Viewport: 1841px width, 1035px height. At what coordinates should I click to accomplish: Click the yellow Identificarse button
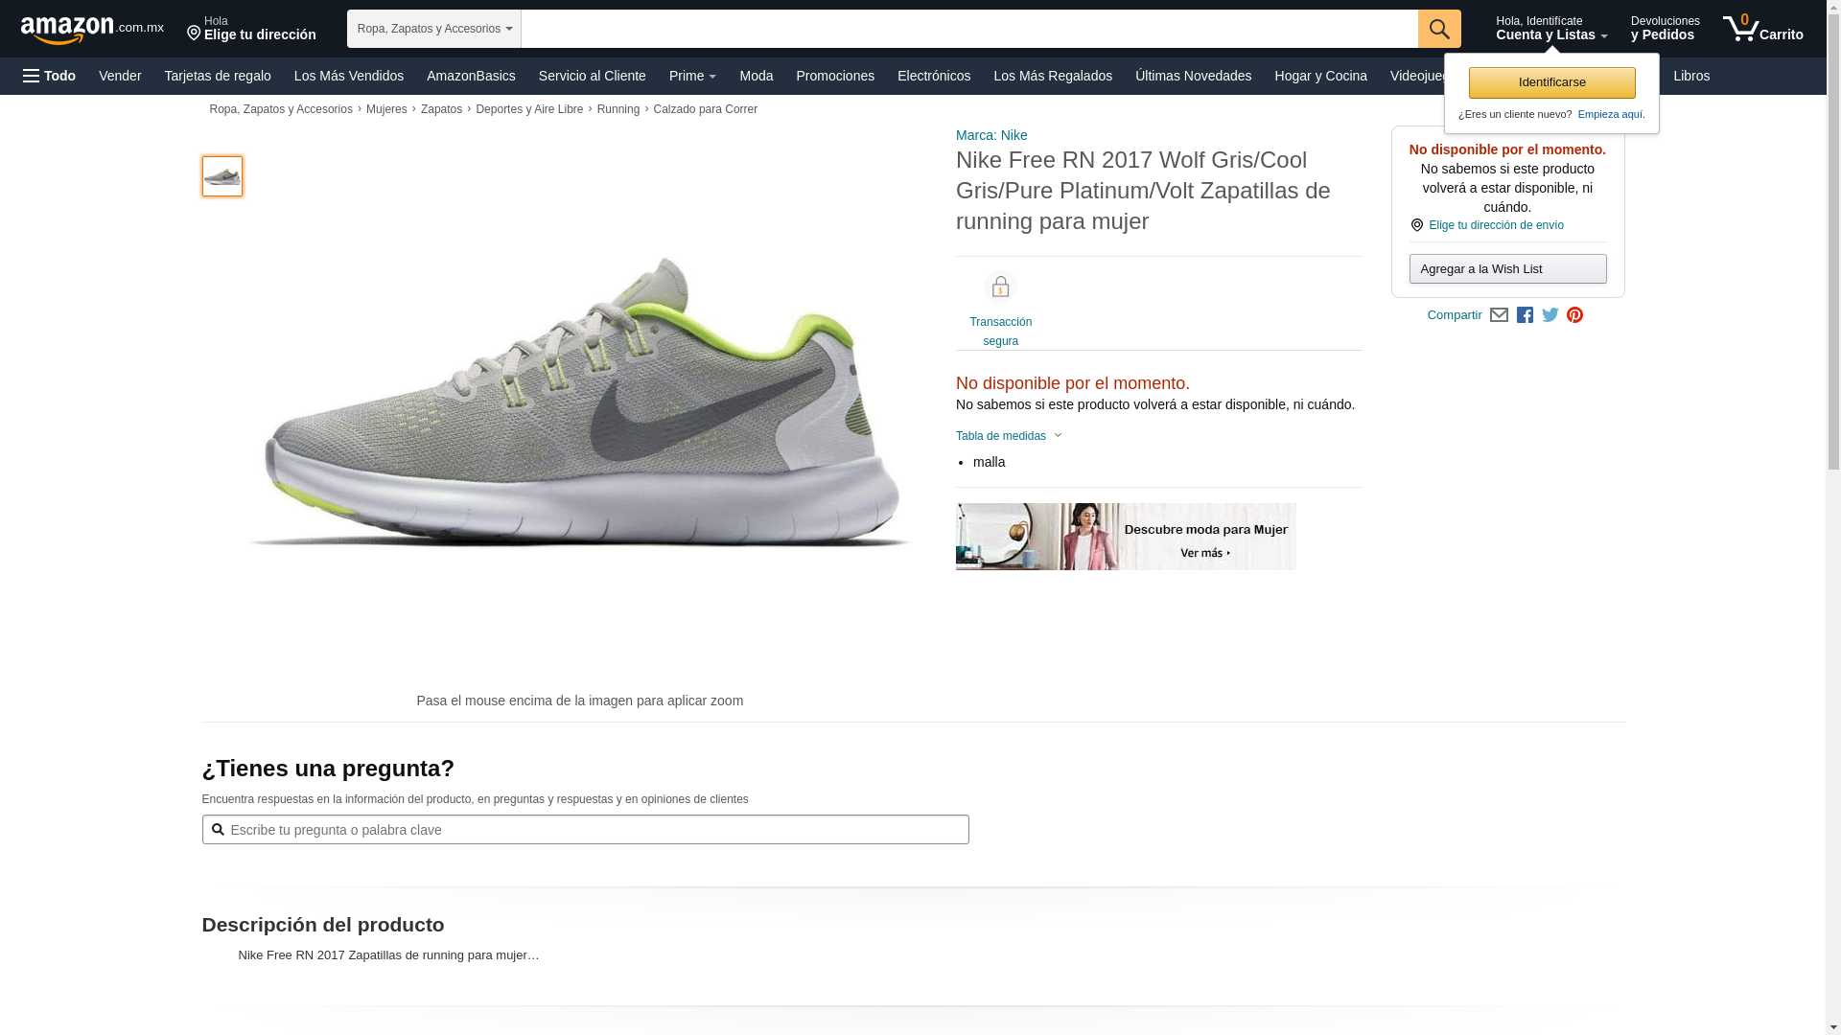pyautogui.click(x=1551, y=82)
